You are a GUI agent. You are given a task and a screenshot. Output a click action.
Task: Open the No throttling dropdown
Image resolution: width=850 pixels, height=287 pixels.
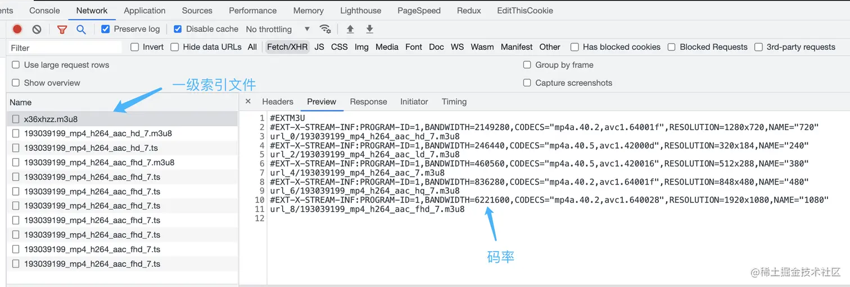278,29
